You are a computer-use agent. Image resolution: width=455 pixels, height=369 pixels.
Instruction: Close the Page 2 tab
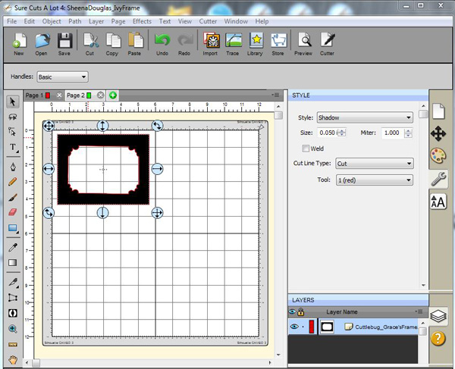[101, 95]
